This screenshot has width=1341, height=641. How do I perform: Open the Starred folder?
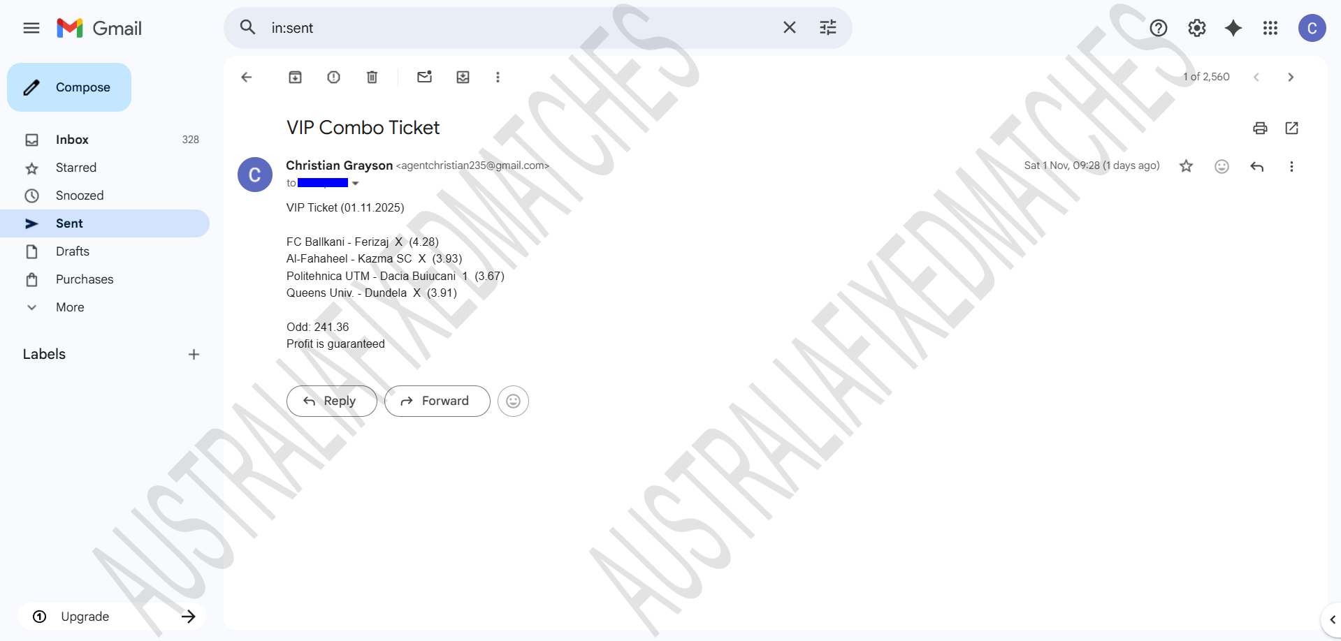105,168
